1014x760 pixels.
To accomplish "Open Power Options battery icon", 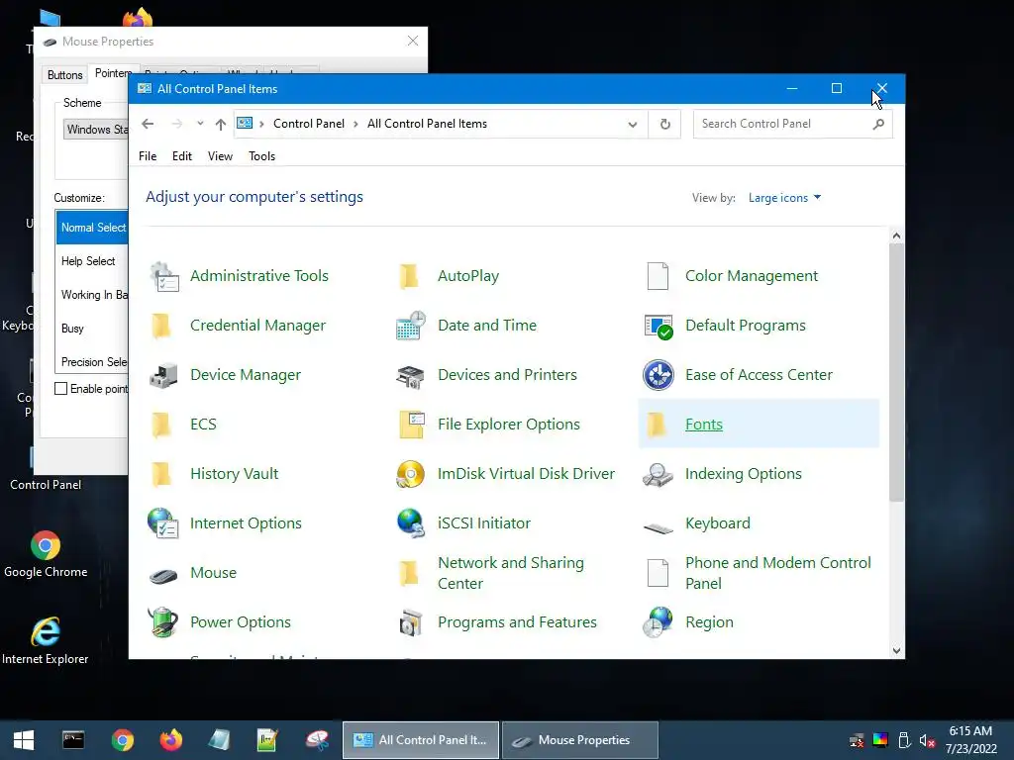I will click(x=163, y=622).
